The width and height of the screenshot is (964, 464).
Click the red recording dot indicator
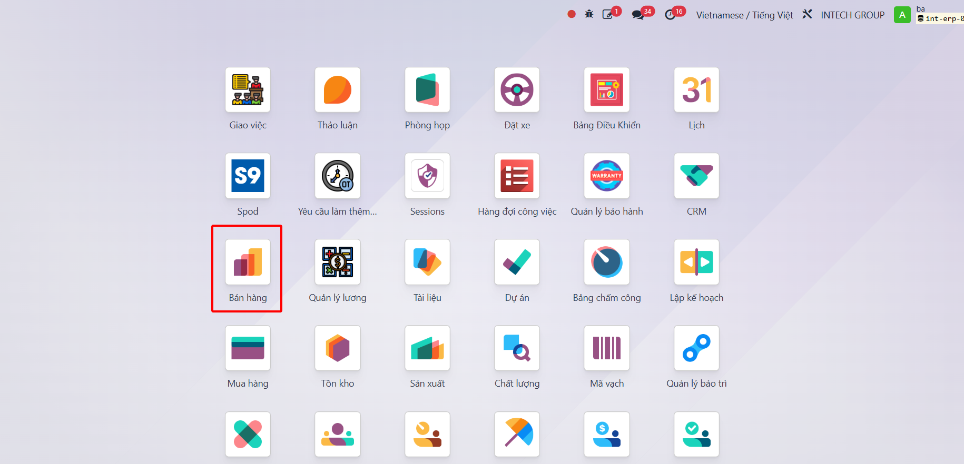click(572, 14)
